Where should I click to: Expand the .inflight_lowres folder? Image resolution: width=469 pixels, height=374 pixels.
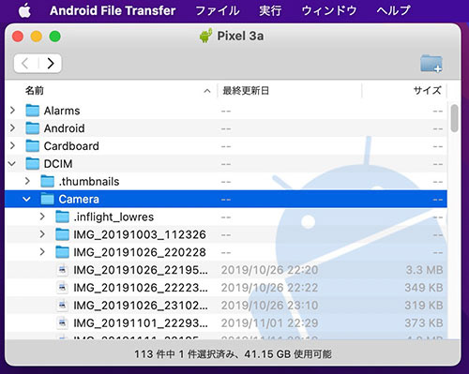coord(42,217)
